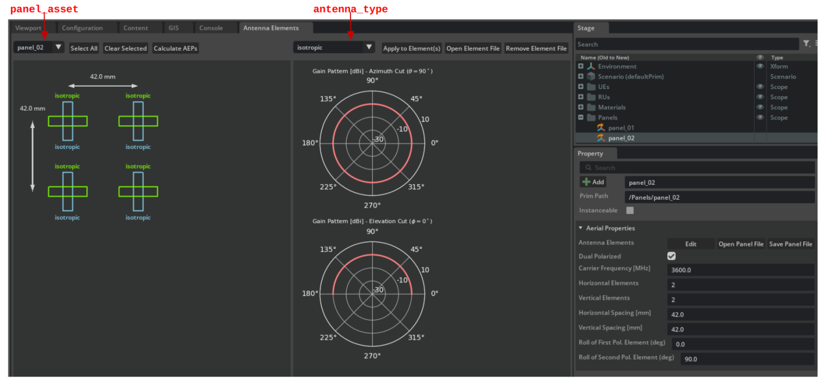822x384 pixels.
Task: Switch to the Console tab
Action: [x=211, y=27]
